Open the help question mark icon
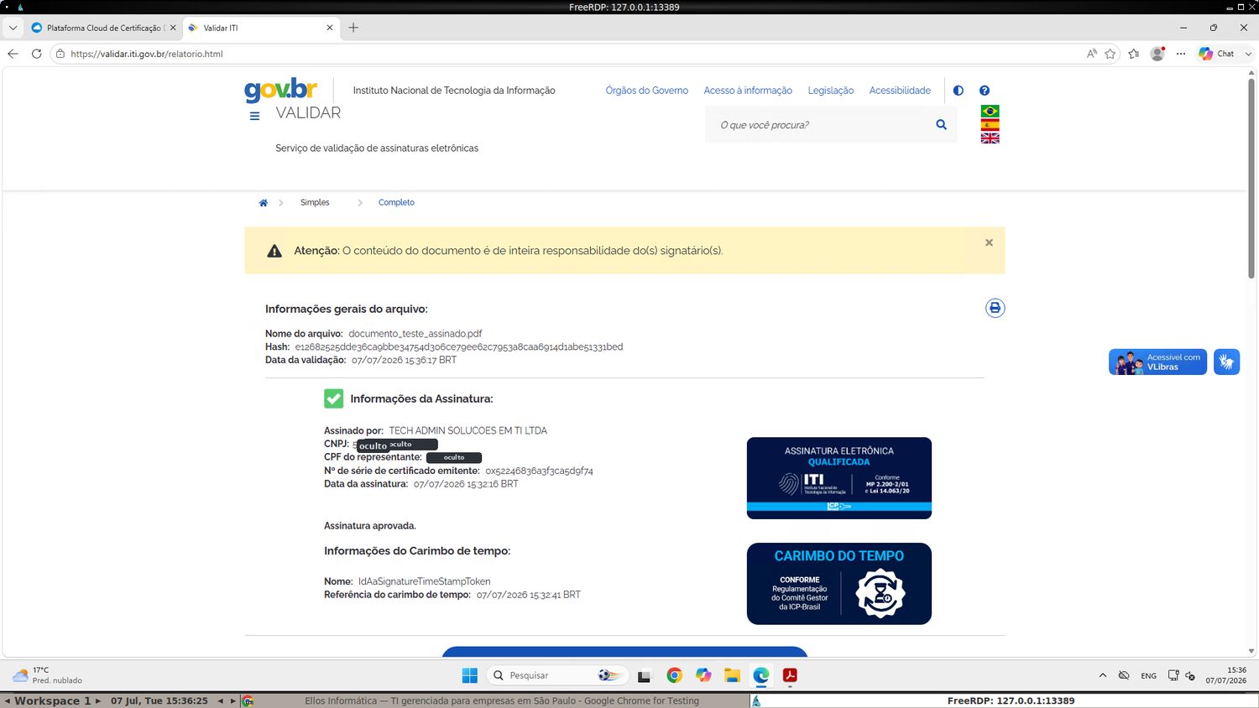The width and height of the screenshot is (1259, 708). (x=985, y=91)
